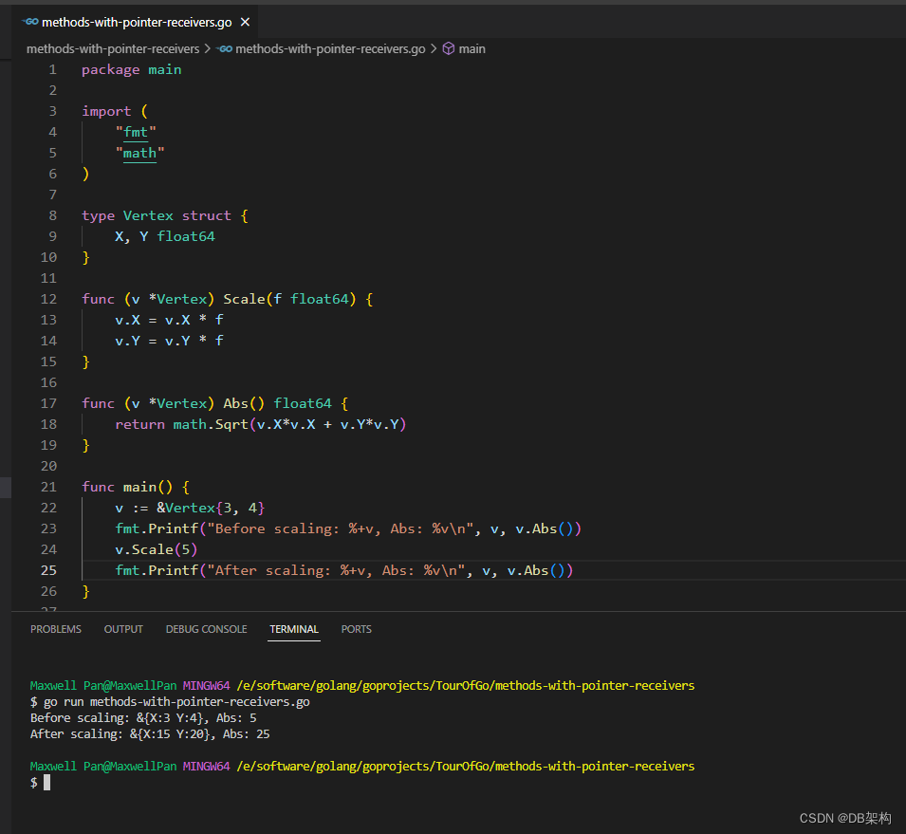Open the DEBUG CONSOLE tab

(x=206, y=629)
